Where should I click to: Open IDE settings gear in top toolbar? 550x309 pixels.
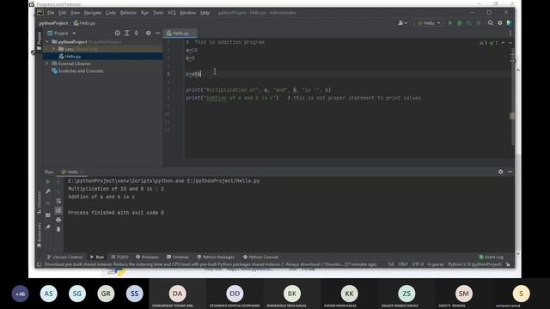point(500,23)
